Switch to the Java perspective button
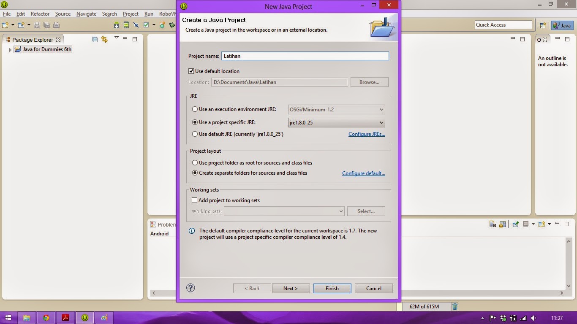Viewport: 577px width, 324px height. (x=562, y=25)
